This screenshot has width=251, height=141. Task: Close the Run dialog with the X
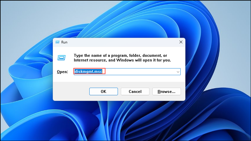tap(181, 42)
